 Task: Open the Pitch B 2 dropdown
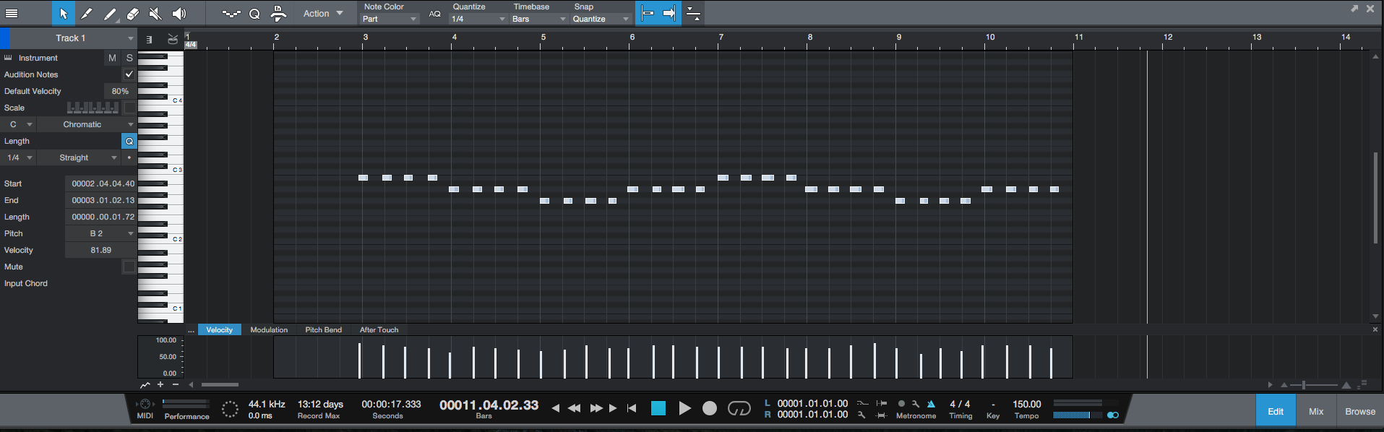(x=101, y=233)
